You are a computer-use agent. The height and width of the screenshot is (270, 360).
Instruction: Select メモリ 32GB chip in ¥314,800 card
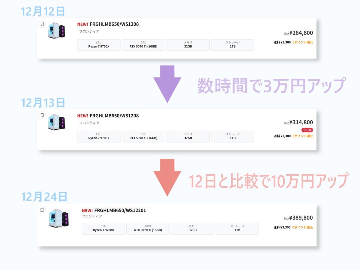pyautogui.click(x=188, y=136)
